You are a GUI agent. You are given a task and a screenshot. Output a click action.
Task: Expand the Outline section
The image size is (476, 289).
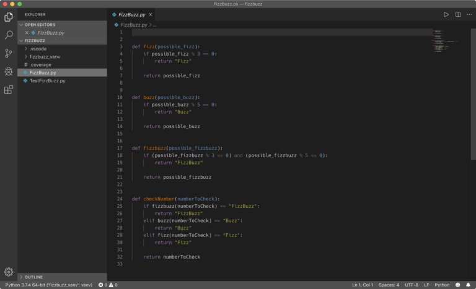(33, 277)
